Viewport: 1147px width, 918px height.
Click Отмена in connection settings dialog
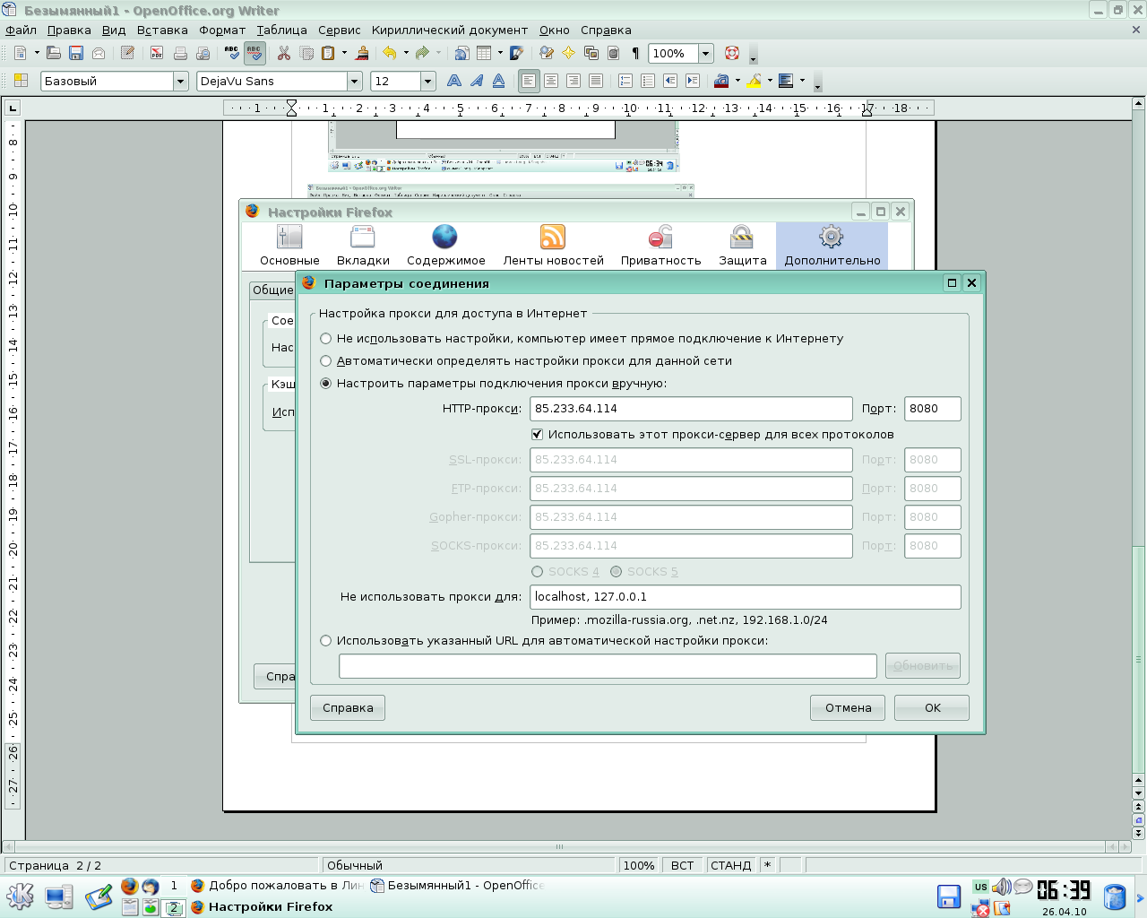pos(848,708)
